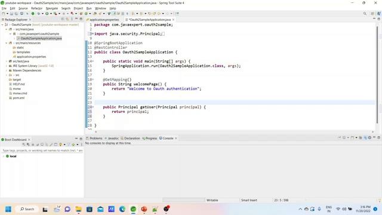Open the Window menu
This screenshot has width=382, height=215.
point(100,8)
